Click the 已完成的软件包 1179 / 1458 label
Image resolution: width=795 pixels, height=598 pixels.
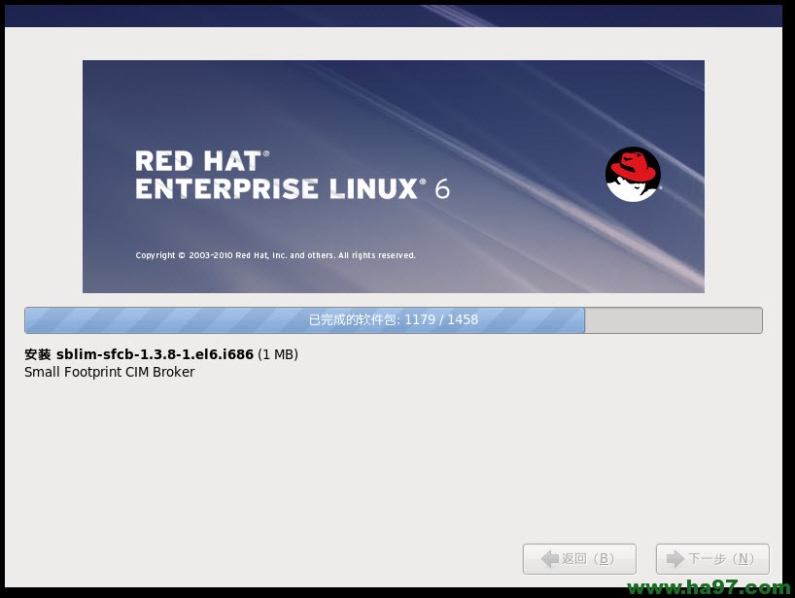pos(394,319)
